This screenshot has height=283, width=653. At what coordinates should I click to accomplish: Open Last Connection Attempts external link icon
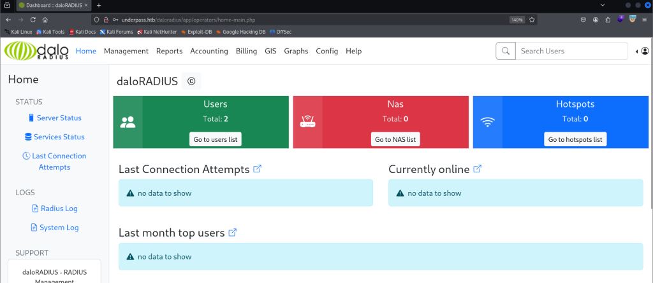pos(258,169)
